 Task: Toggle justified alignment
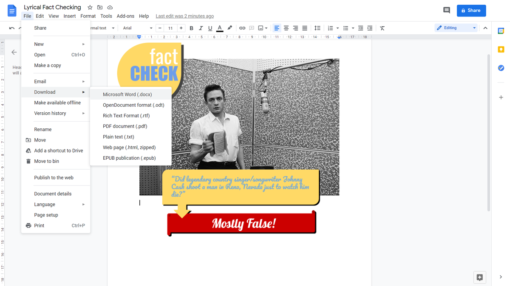click(x=304, y=28)
